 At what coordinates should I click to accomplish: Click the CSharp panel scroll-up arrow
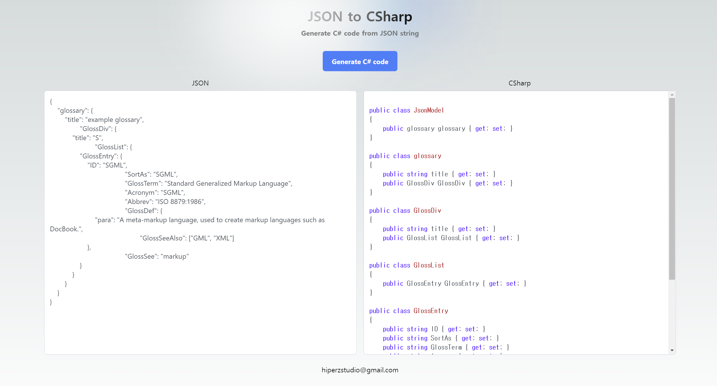coord(672,95)
